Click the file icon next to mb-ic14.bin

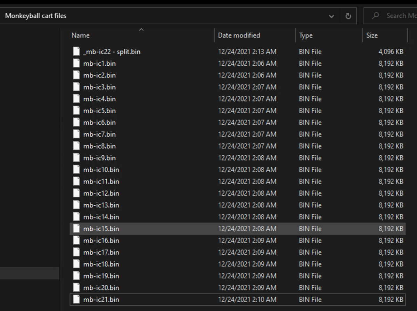pos(76,217)
